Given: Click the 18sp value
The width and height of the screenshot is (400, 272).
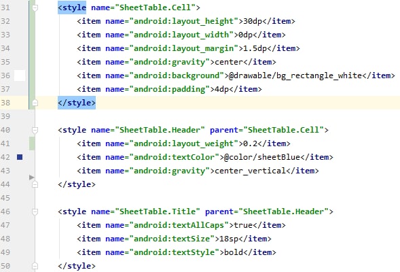Looking at the screenshot, I should pos(229,239).
